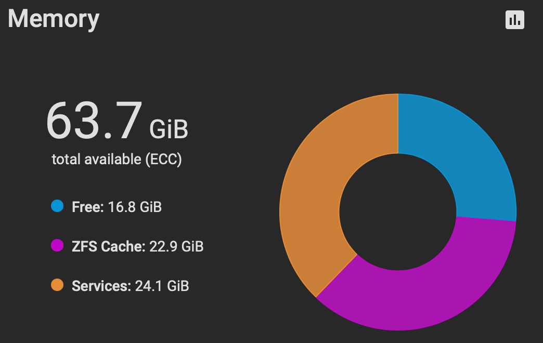The width and height of the screenshot is (543, 343).
Task: Click the GiB unit label beside 63.7
Action: click(169, 129)
